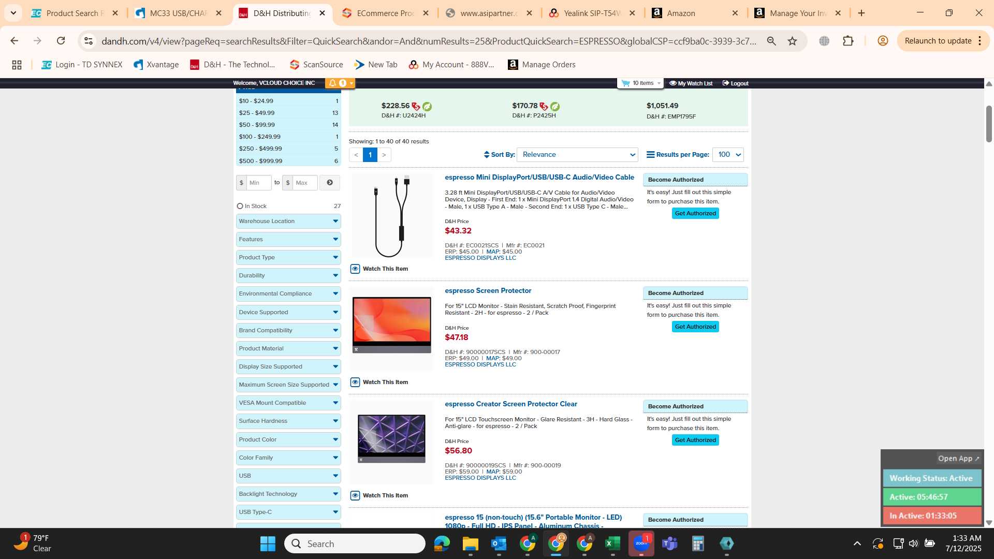Open Microsoft Edge from the taskbar
The image size is (994, 559).
(442, 543)
